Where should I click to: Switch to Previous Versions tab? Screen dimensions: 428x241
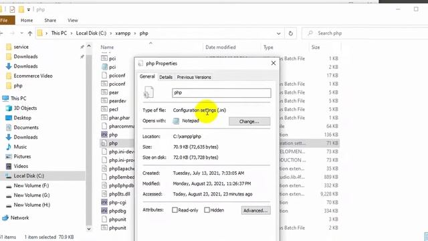coord(194,77)
